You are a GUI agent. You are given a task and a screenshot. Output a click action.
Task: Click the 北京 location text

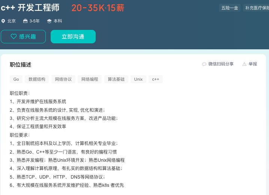pos(12,21)
